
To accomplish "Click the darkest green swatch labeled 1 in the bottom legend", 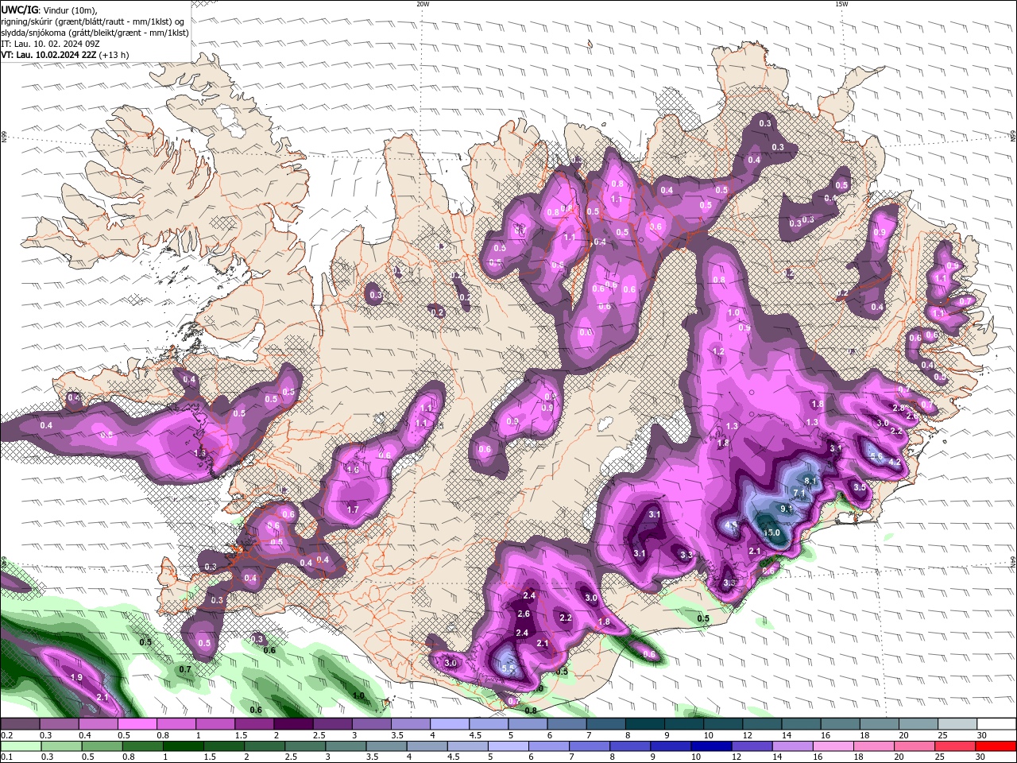I will [183, 746].
